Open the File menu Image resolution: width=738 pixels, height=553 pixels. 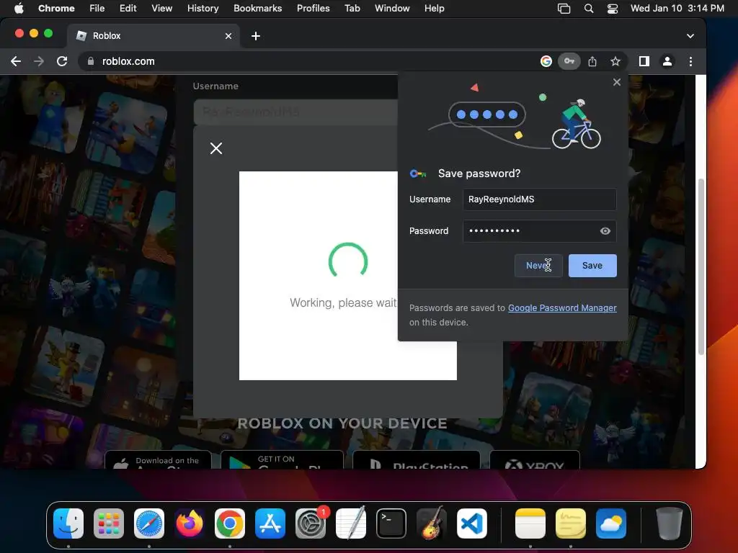(x=97, y=8)
